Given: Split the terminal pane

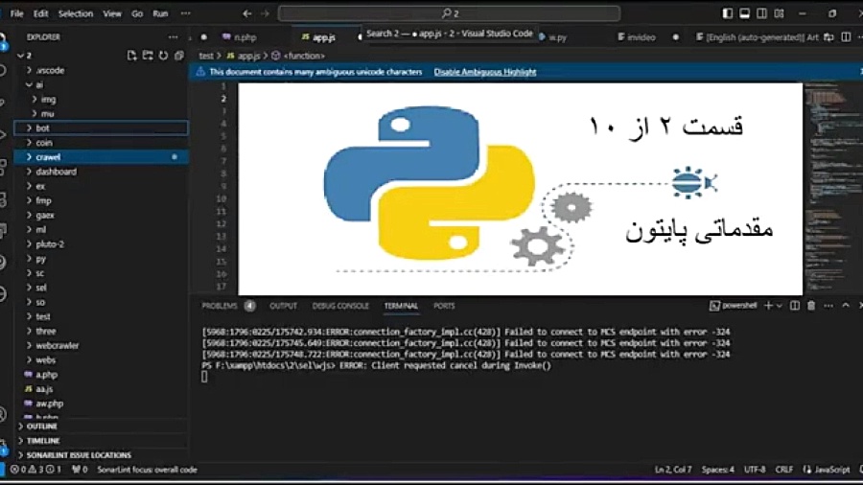Looking at the screenshot, I should click(x=795, y=306).
